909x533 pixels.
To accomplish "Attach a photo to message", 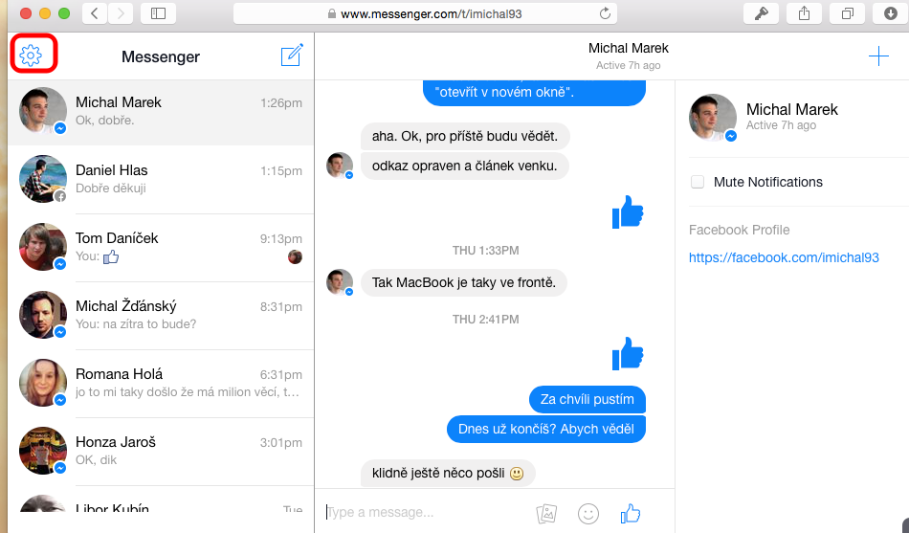I will tap(546, 514).
